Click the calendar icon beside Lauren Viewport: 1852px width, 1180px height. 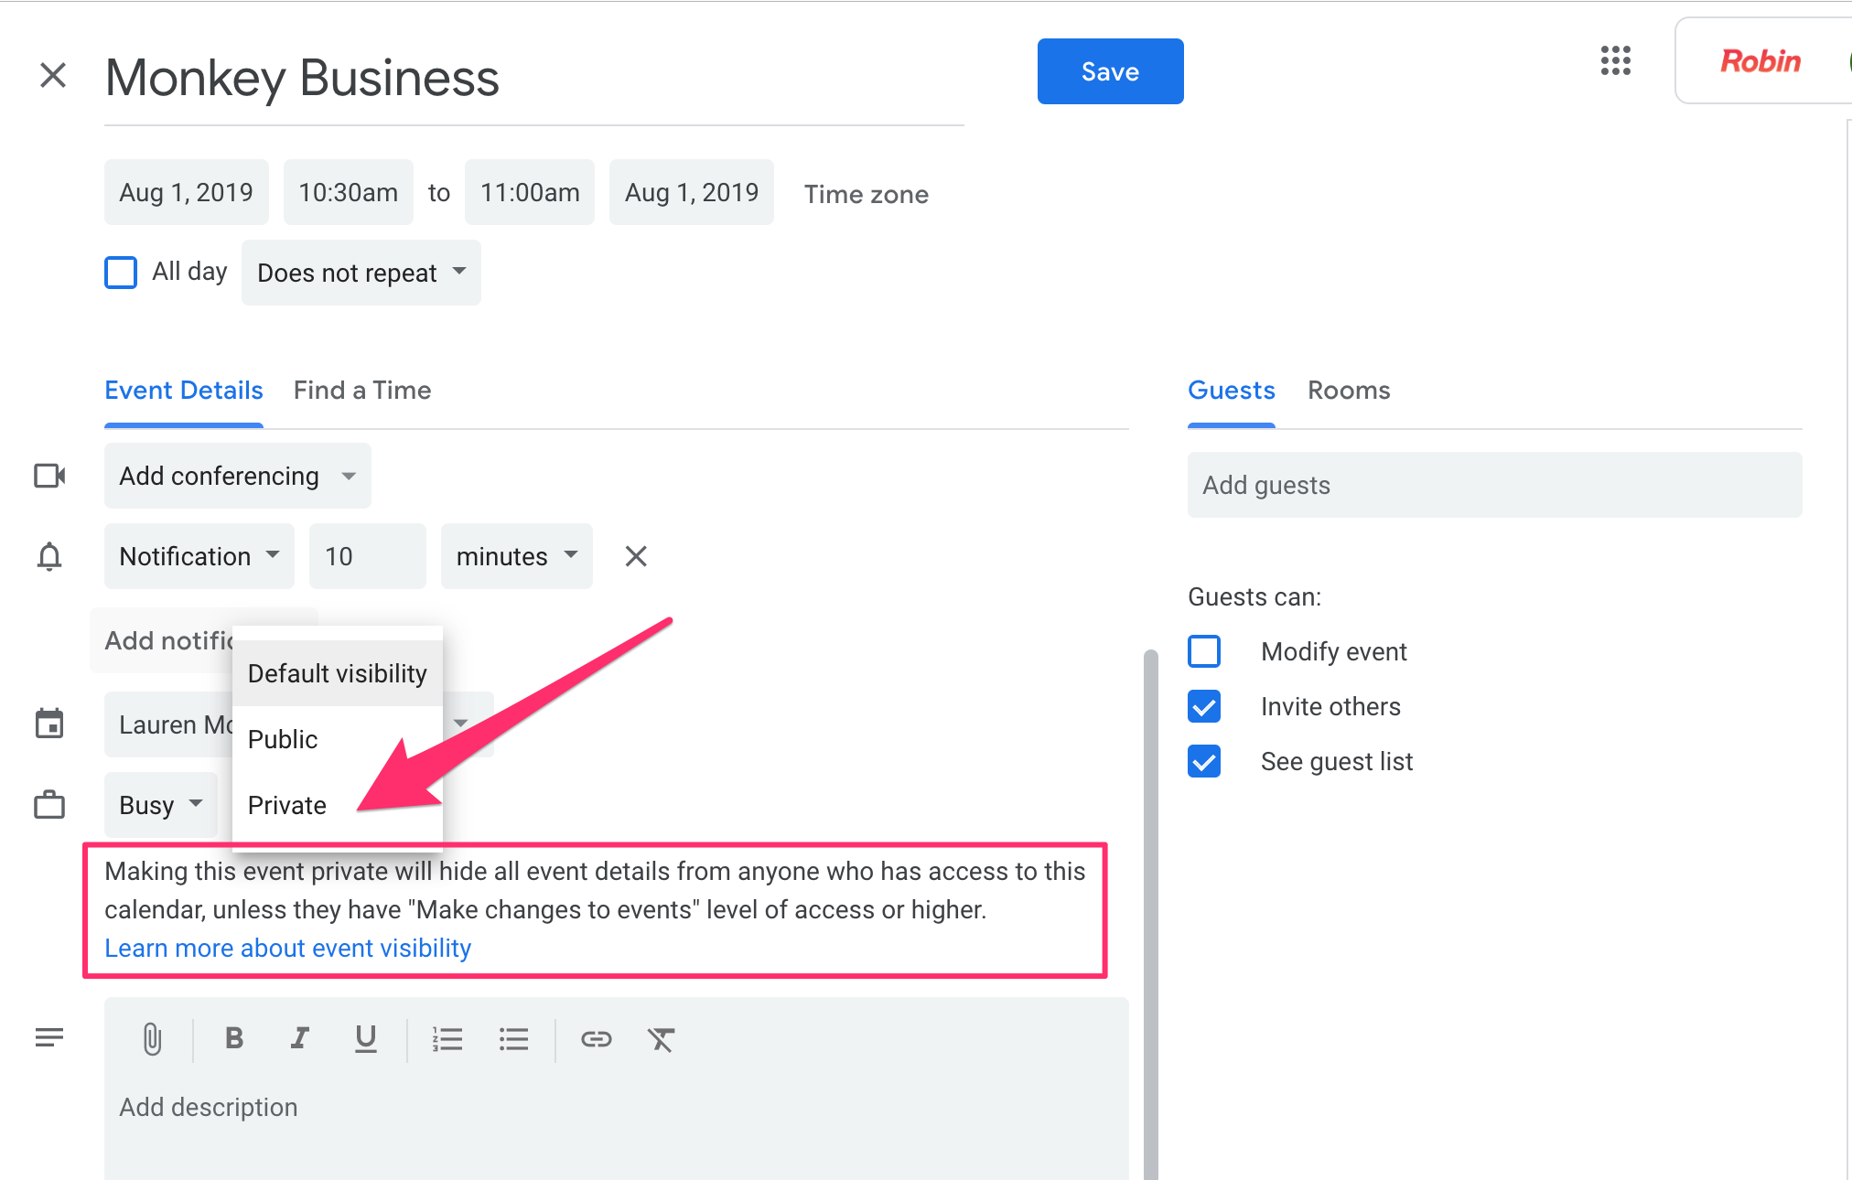49,724
